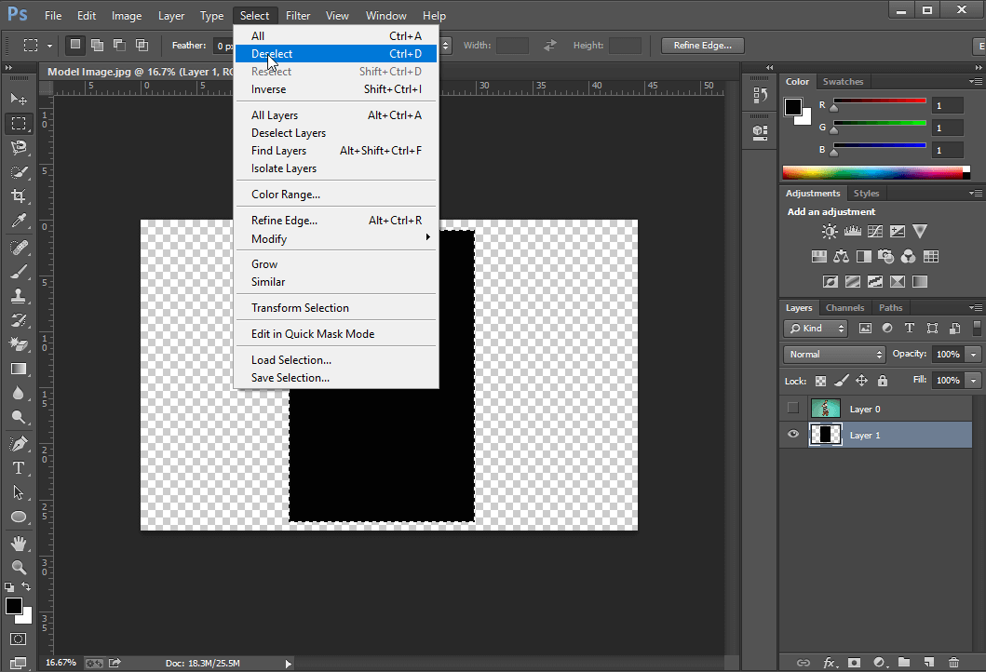Select the Eyedropper tool
The image size is (986, 672).
click(x=18, y=222)
